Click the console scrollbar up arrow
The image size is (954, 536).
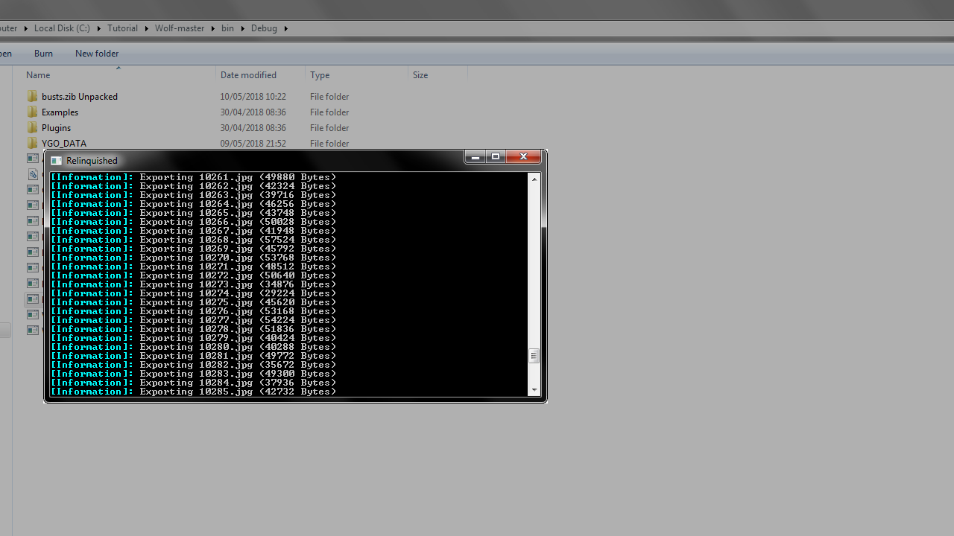pos(534,179)
